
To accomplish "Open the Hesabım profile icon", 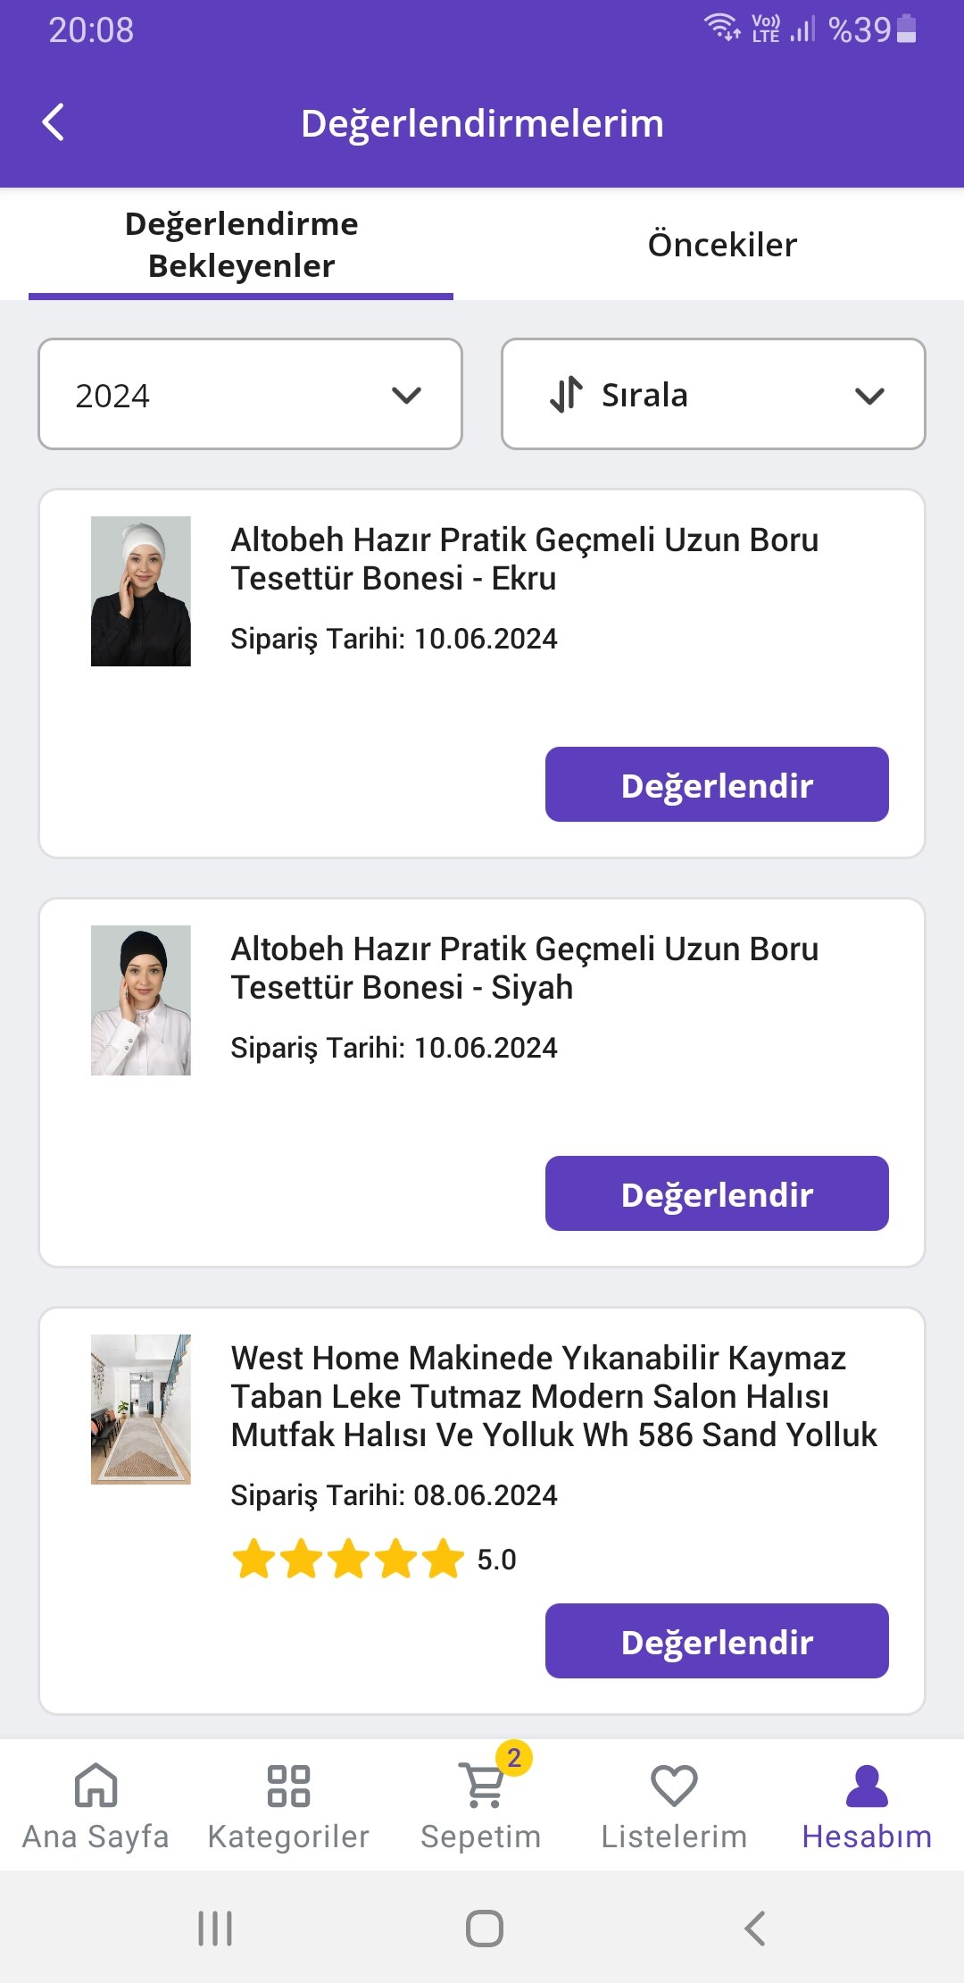I will 867,1786.
